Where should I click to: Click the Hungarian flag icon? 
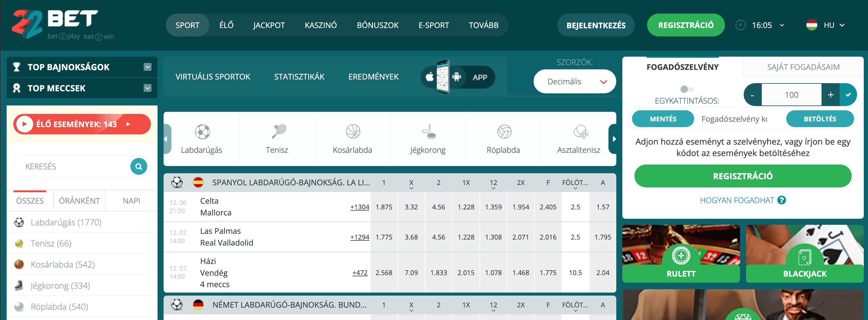(x=811, y=25)
